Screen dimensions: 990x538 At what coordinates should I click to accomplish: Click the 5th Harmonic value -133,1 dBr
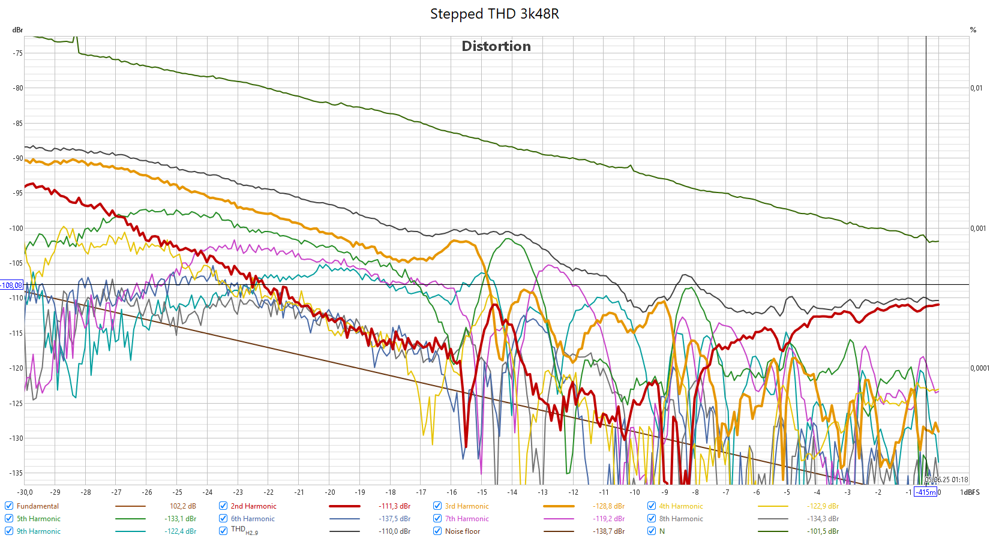pos(181,519)
